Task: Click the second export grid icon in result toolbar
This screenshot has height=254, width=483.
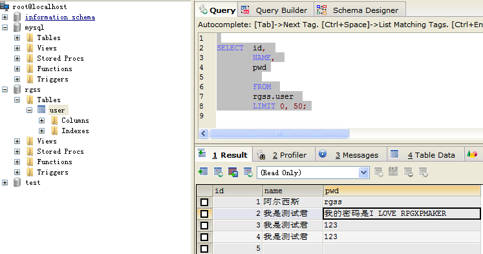Action: coord(219,172)
